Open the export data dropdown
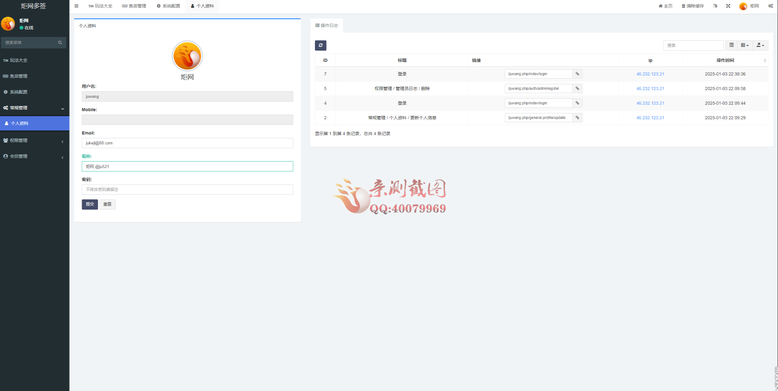Viewport: 778px width, 391px height. 760,45
